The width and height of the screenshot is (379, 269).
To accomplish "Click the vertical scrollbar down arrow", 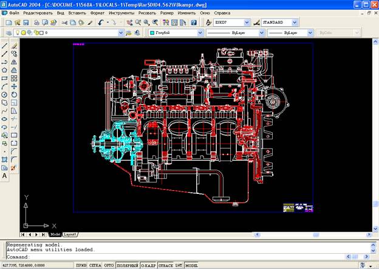I will [375, 228].
